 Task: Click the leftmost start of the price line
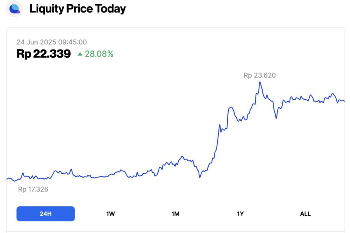7,178
